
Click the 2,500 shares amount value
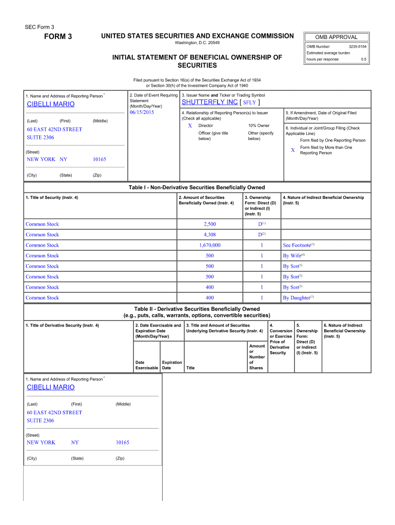point(209,225)
